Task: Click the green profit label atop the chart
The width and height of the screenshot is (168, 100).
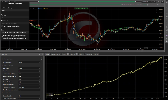Action: 81,8
